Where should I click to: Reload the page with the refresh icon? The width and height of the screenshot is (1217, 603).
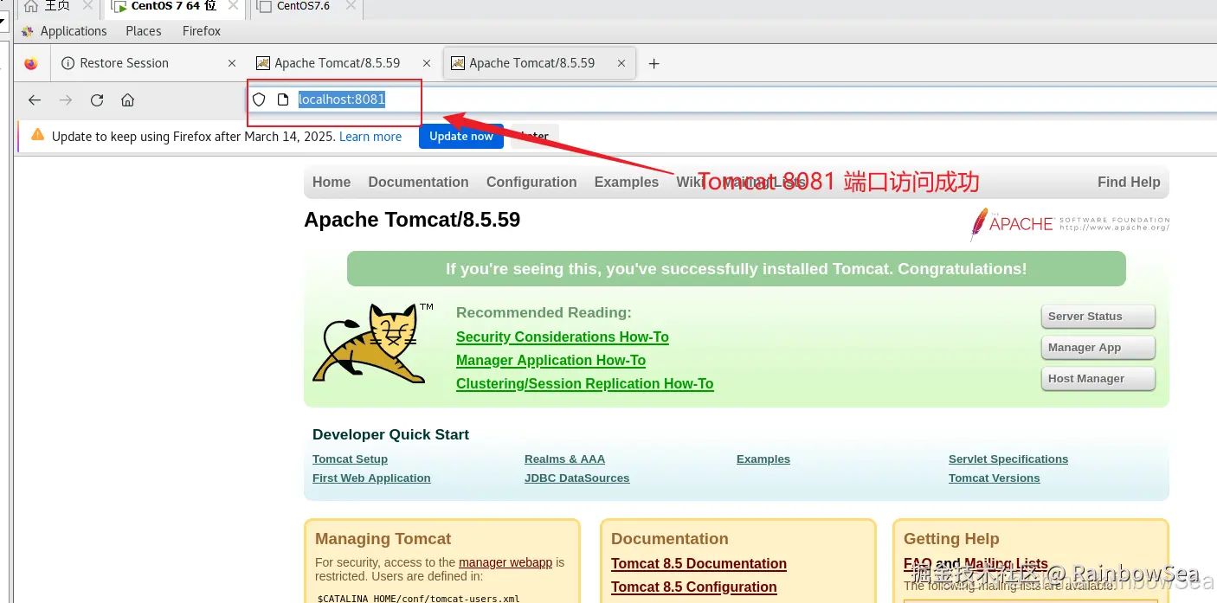coord(97,99)
